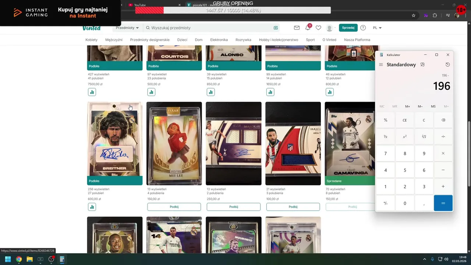Open the Calculator navigation hamburger menu
This screenshot has width=471, height=265.
pos(381,65)
